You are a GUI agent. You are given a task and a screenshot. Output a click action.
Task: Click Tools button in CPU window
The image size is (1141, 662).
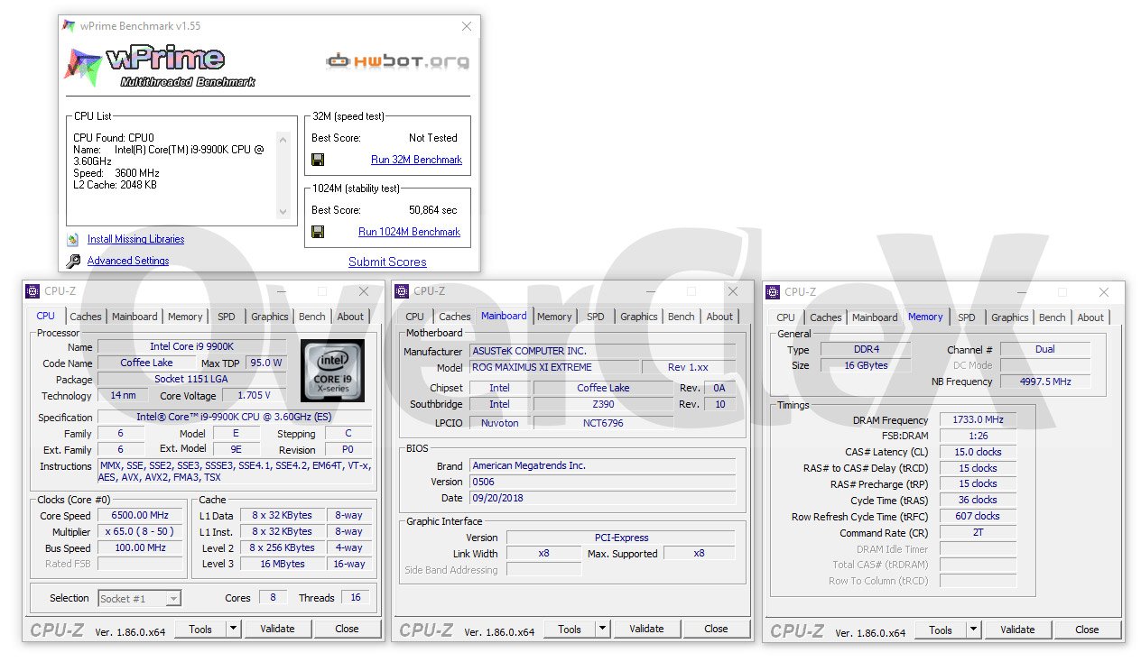point(200,629)
